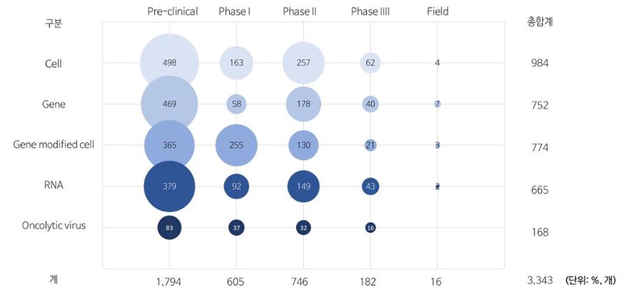Click the Field column header
This screenshot has height=289, width=621.
click(437, 11)
